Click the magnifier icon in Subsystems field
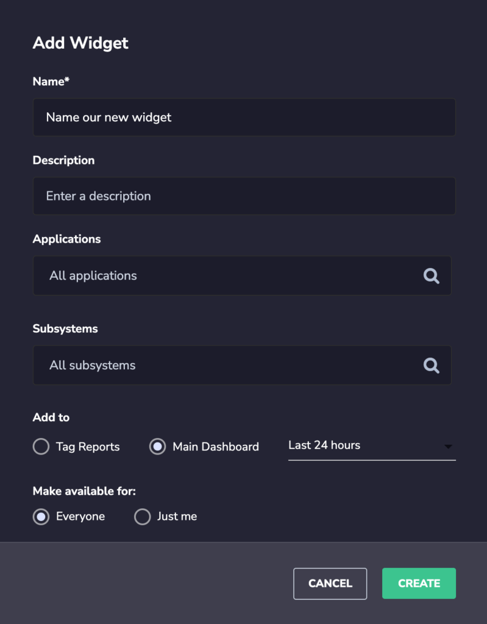Viewport: 487px width, 624px height. point(432,366)
